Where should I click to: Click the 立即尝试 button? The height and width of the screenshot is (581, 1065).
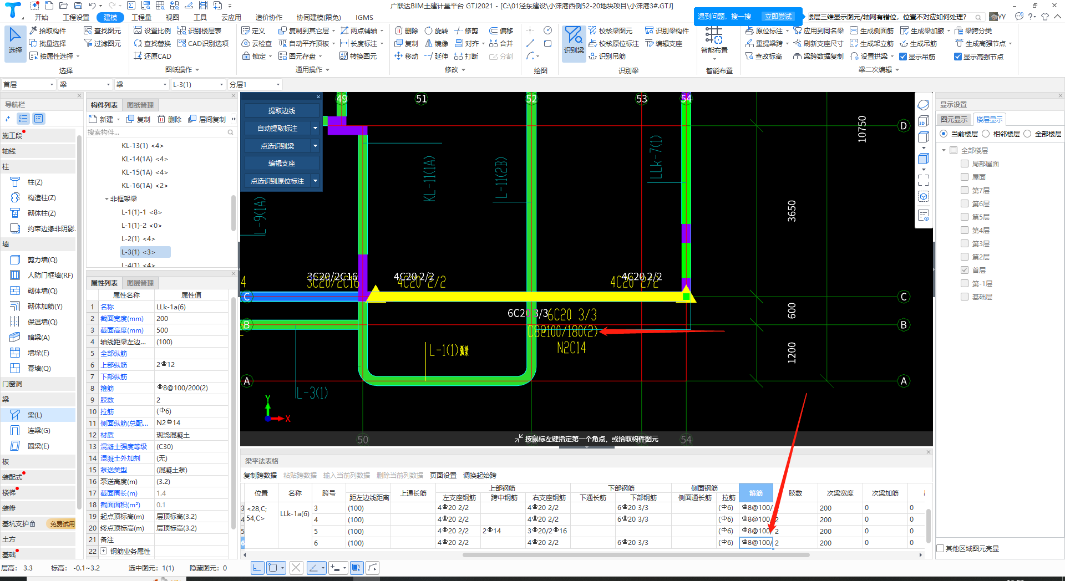(778, 17)
